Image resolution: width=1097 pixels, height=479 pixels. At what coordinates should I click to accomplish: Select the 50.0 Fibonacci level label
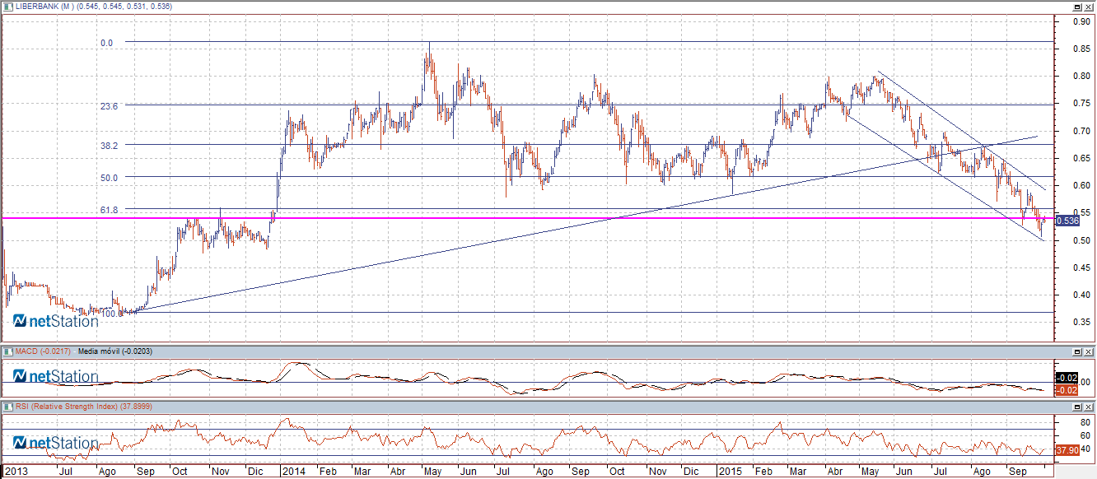tap(109, 177)
